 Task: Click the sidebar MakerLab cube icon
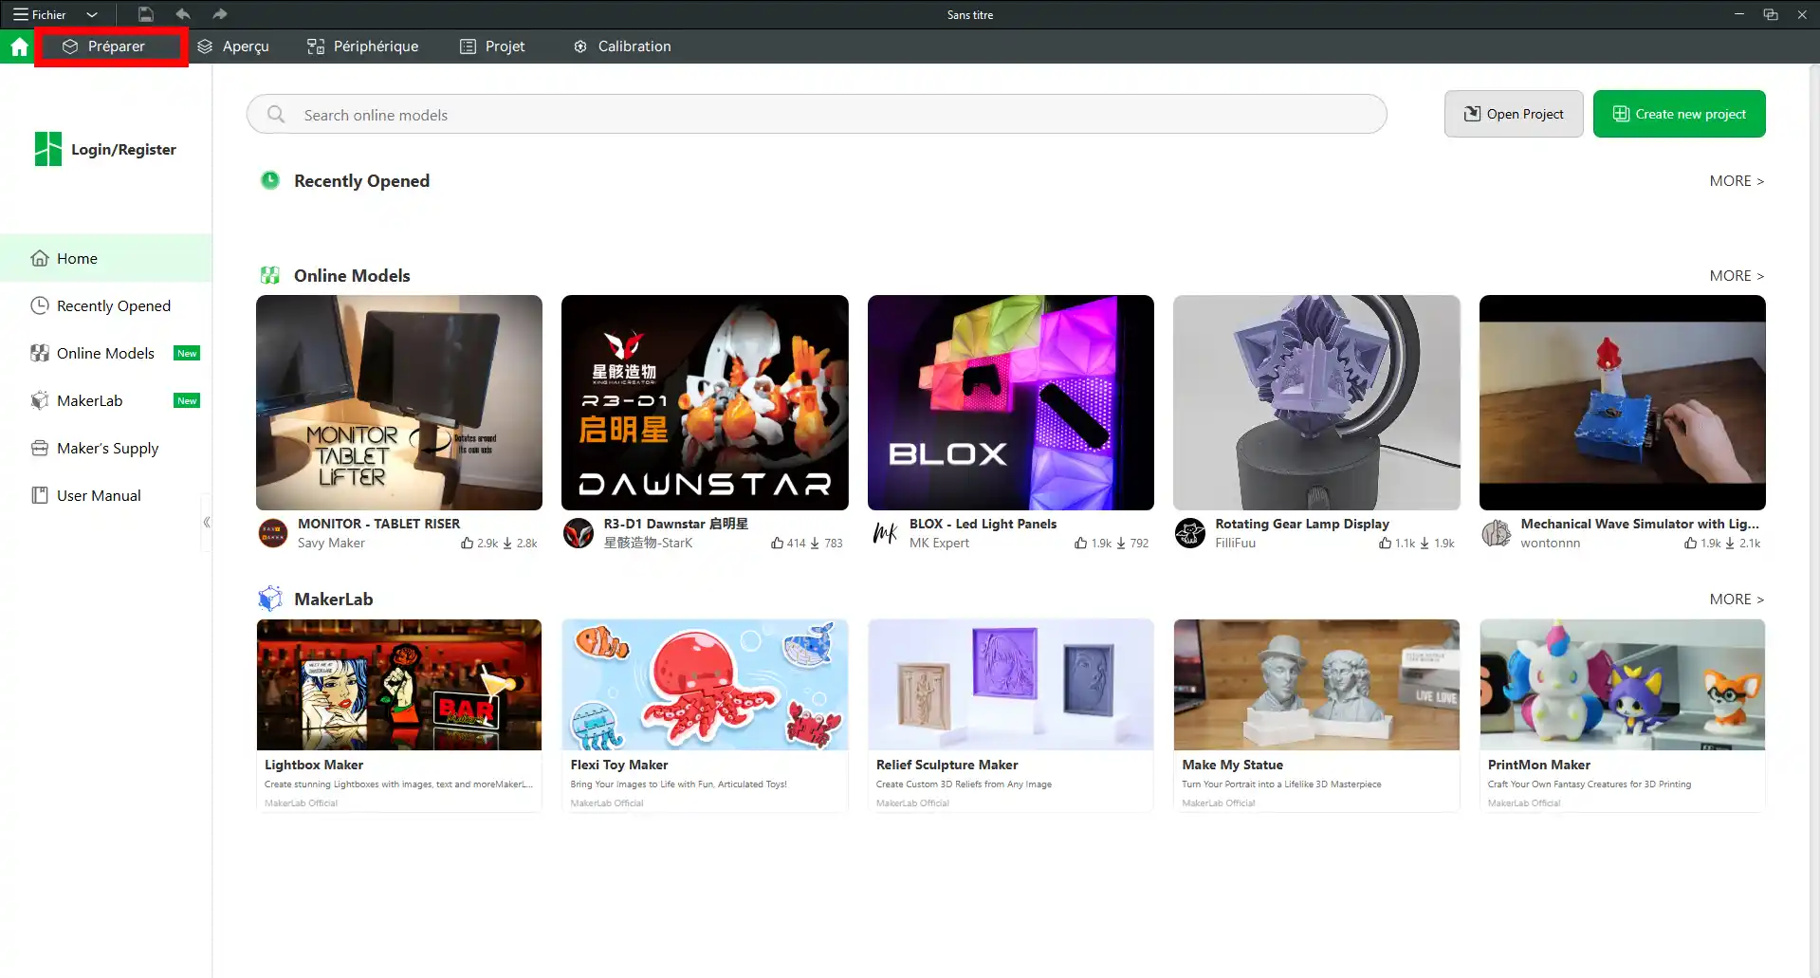click(x=40, y=400)
